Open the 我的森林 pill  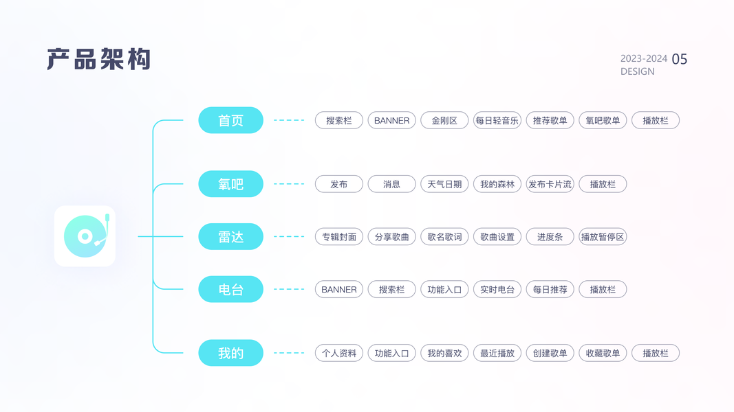tap(497, 184)
